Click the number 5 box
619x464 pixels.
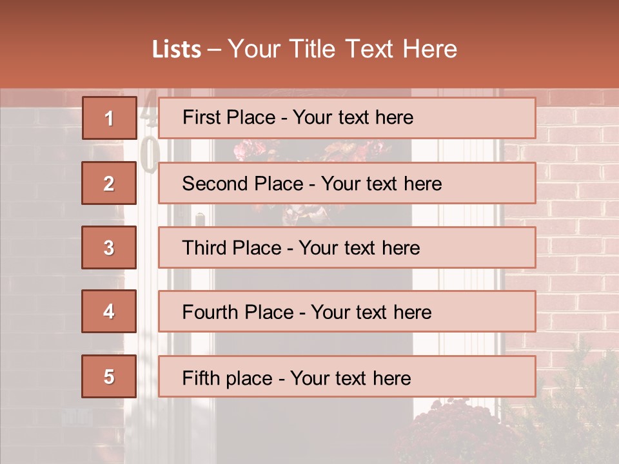(109, 376)
